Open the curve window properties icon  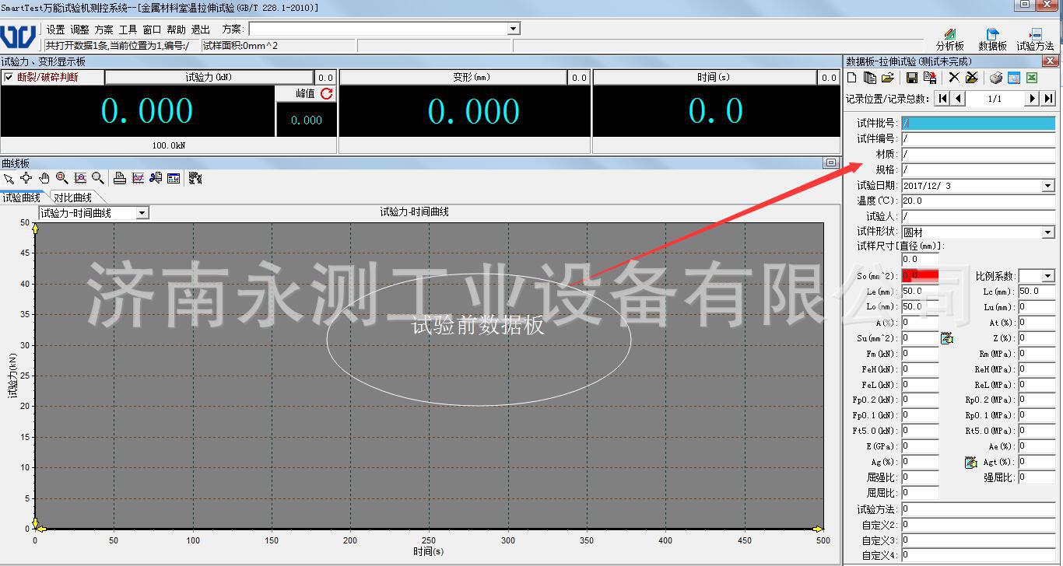[174, 178]
